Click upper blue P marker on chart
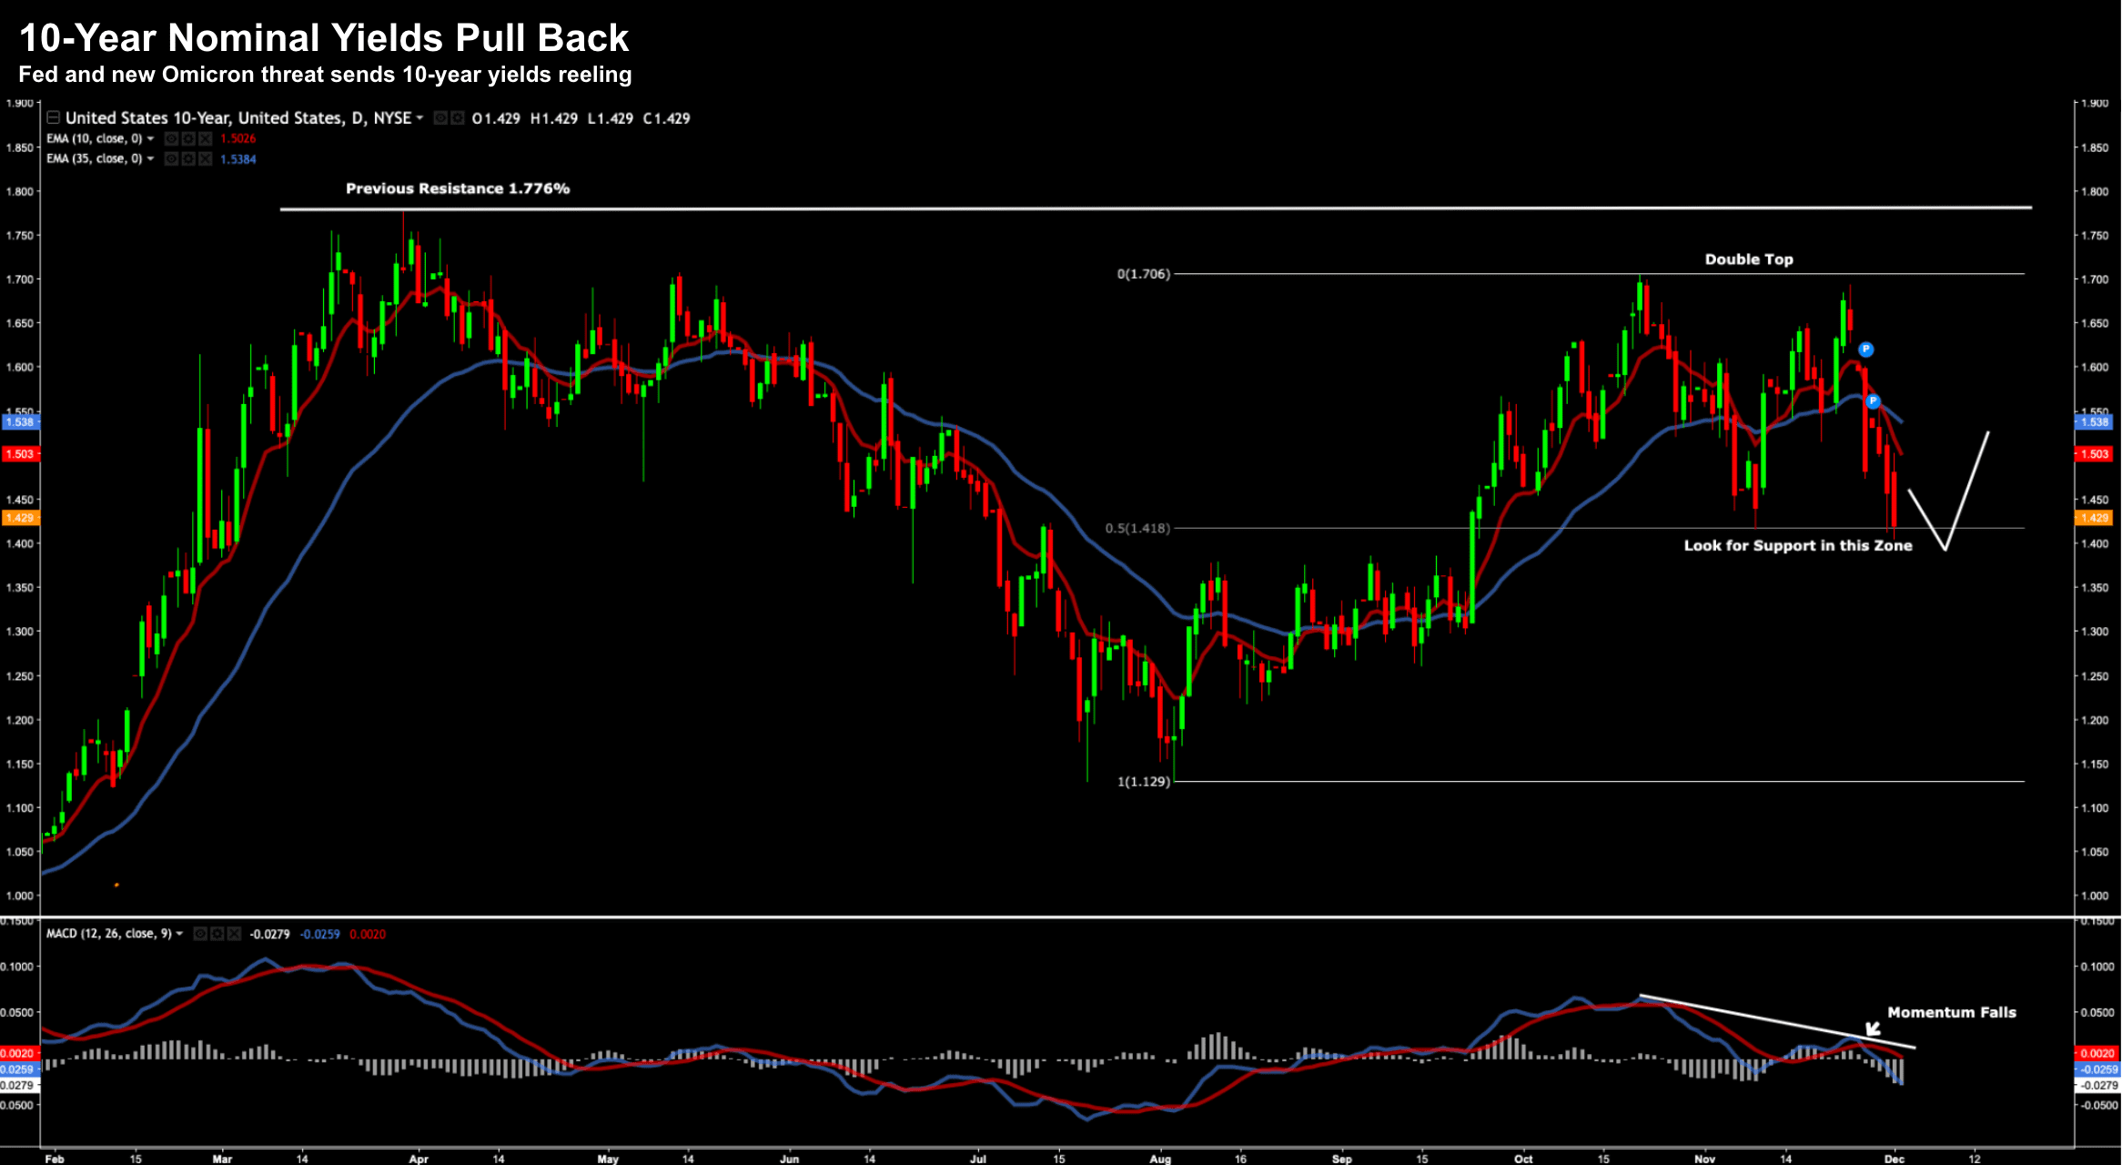2122x1165 pixels. pyautogui.click(x=1865, y=349)
